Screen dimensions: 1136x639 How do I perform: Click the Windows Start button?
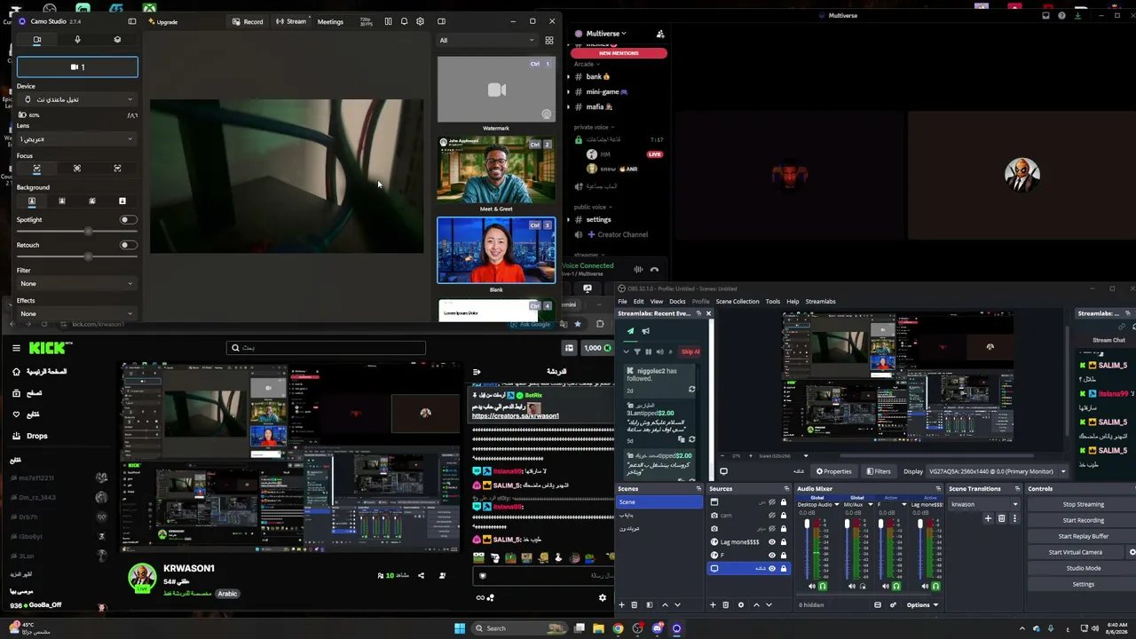pyautogui.click(x=460, y=628)
